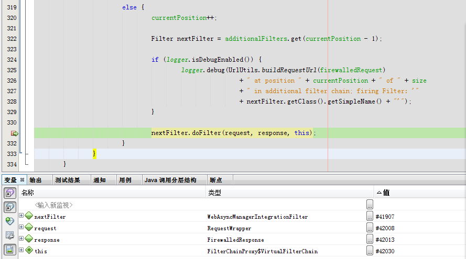Select the this variable row name

41,251
